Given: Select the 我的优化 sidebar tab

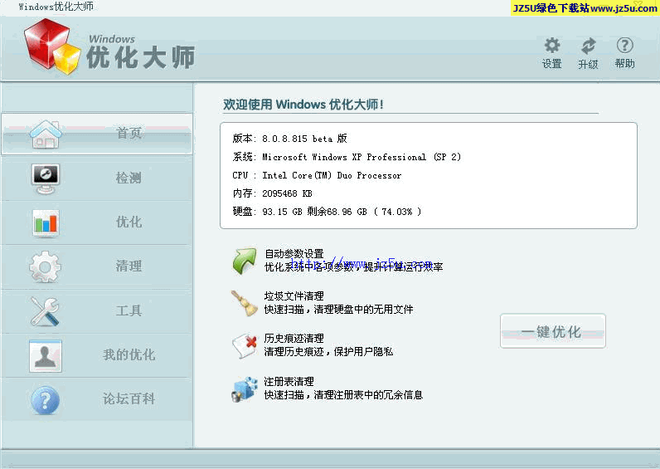Looking at the screenshot, I should click(97, 354).
